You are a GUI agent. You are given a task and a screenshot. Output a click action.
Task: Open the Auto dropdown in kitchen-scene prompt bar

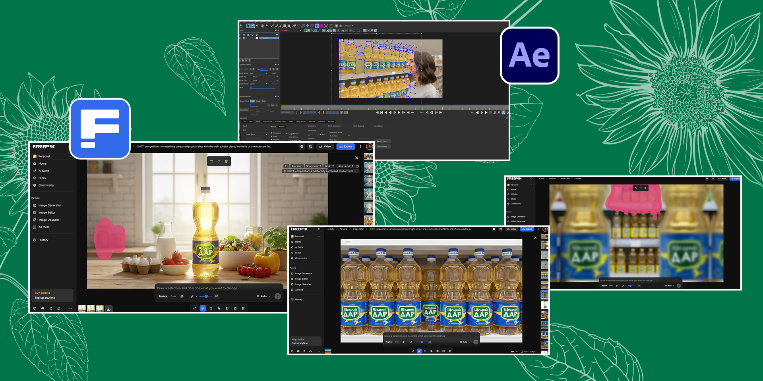coord(263,296)
